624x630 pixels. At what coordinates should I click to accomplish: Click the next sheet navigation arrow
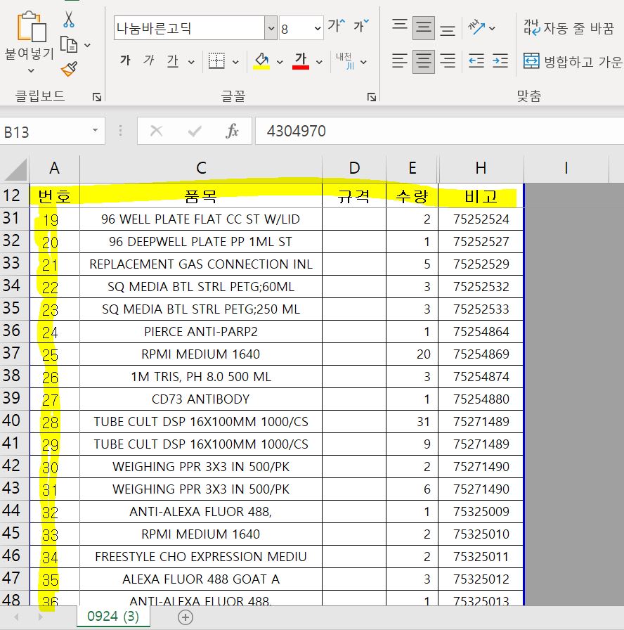pyautogui.click(x=40, y=617)
